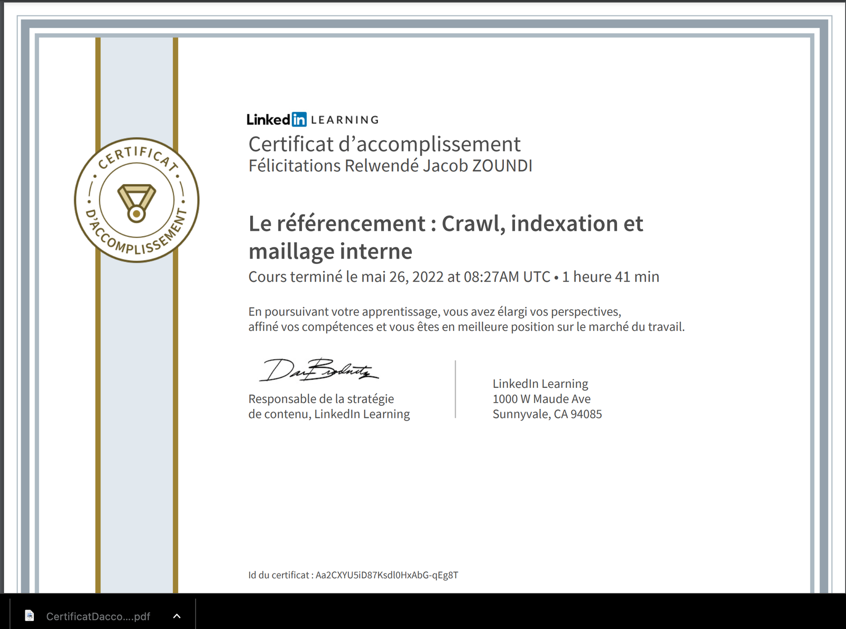Screen dimensions: 846x629
Task: Click the LinkedIn 'in' logo
Action: pyautogui.click(x=299, y=120)
